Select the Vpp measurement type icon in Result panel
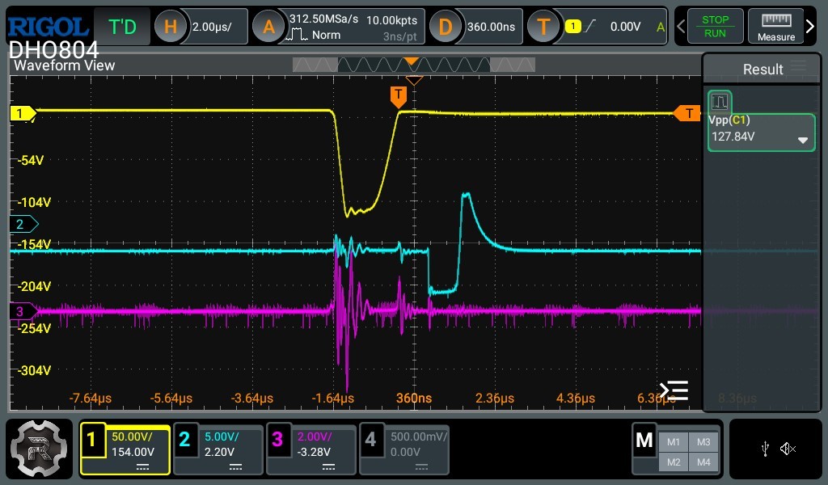The width and height of the screenshot is (828, 485). pyautogui.click(x=720, y=101)
